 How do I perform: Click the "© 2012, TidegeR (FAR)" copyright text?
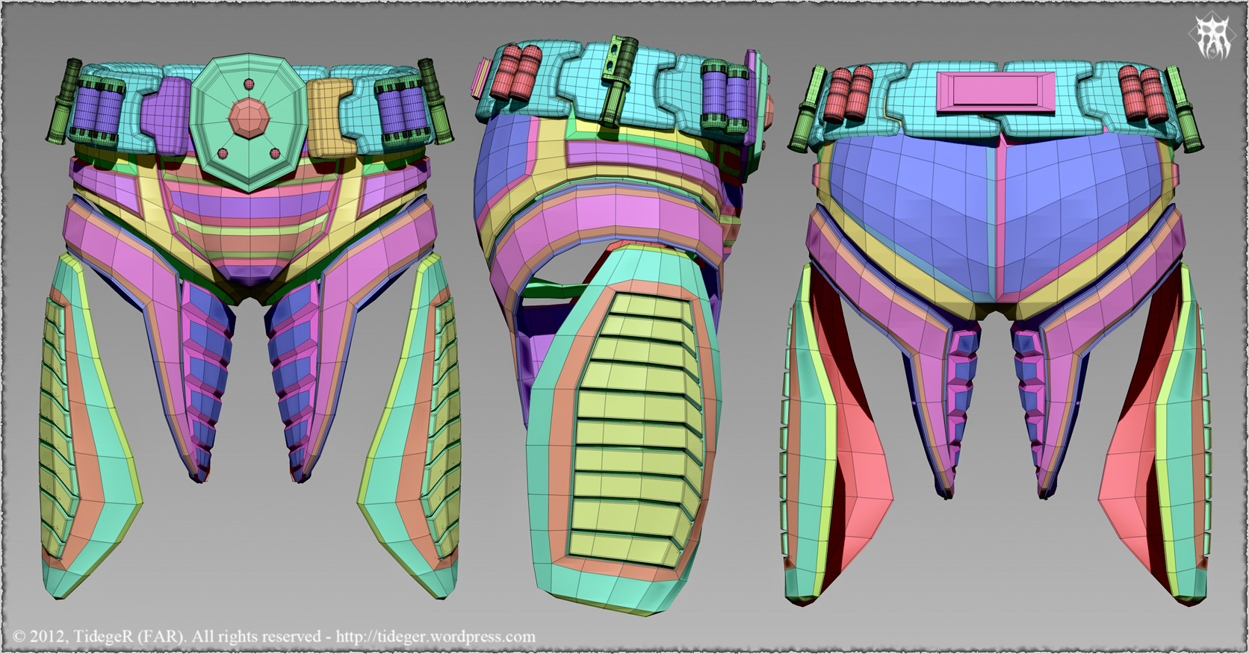98,637
